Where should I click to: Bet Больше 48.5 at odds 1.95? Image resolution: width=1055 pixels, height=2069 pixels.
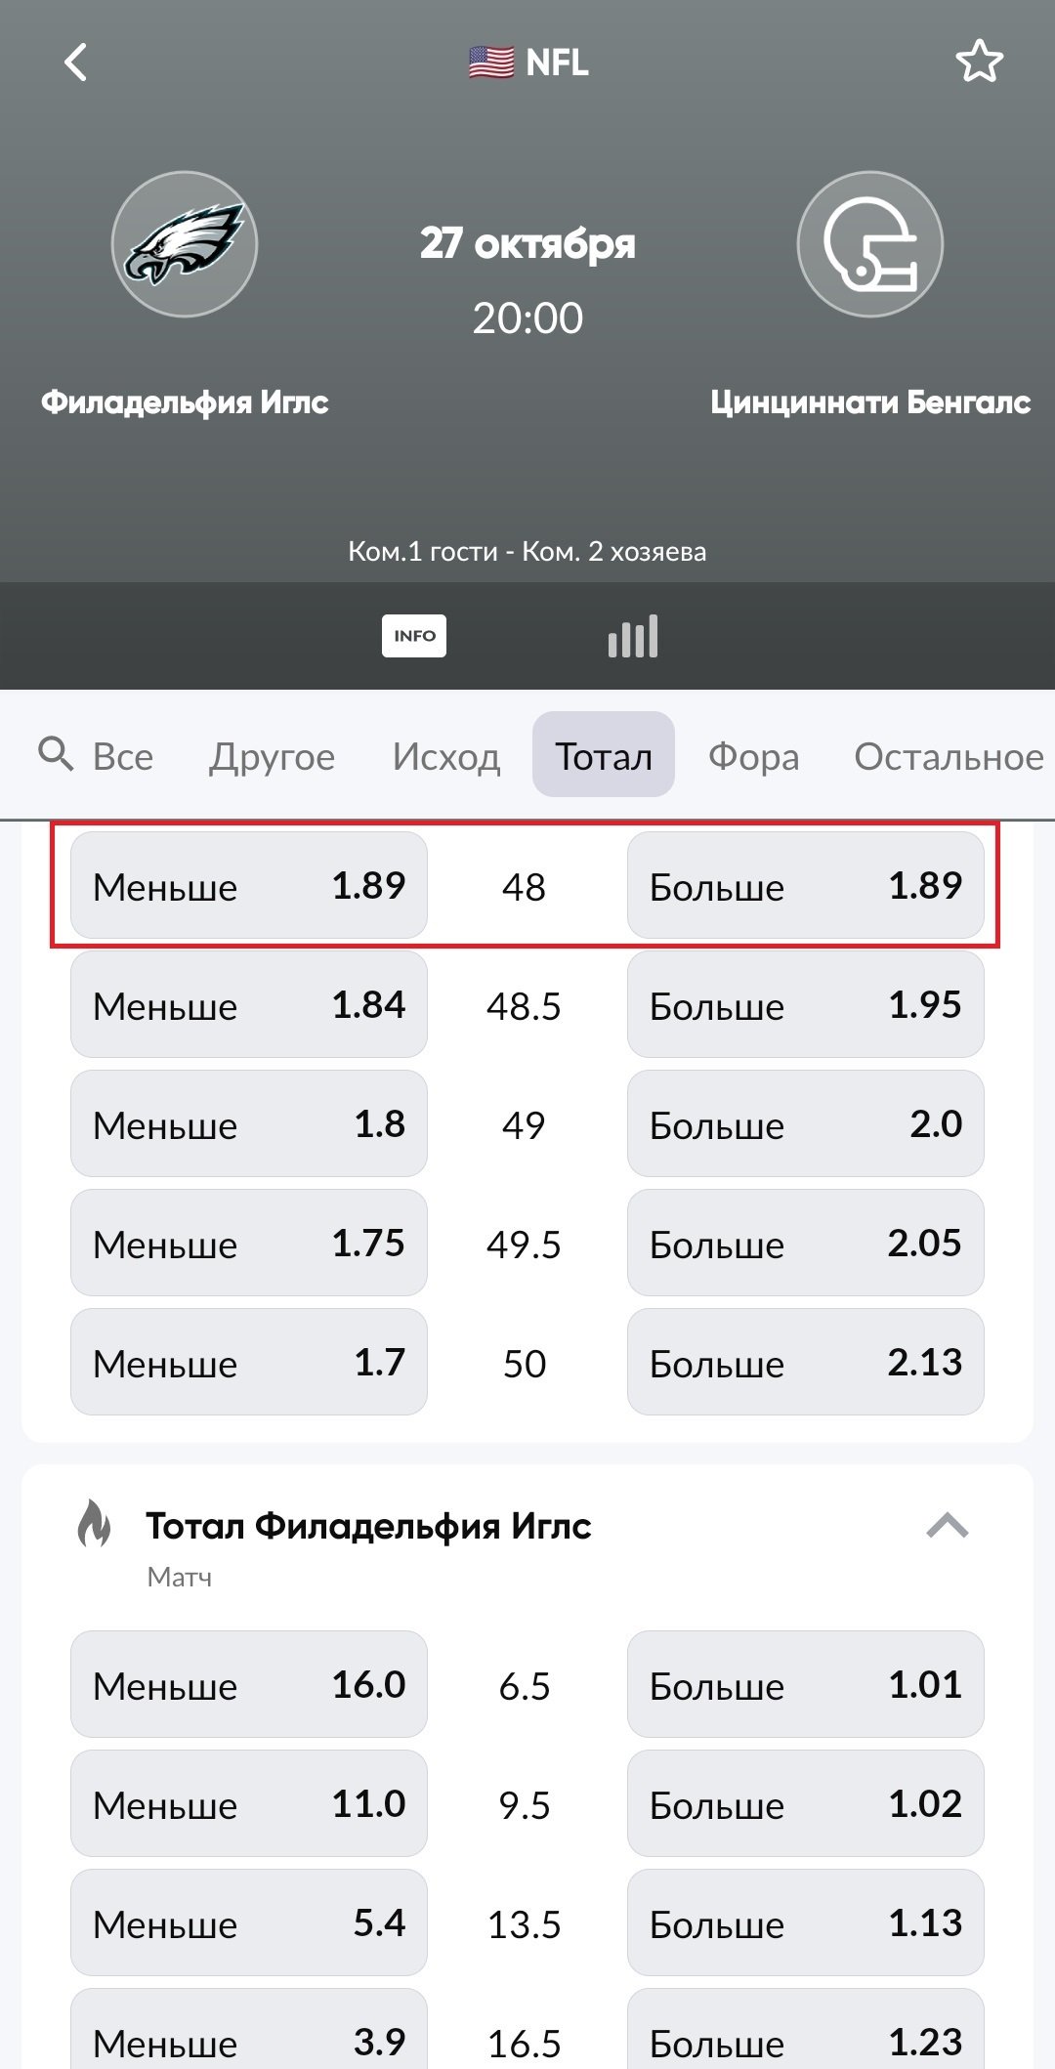click(x=805, y=1005)
